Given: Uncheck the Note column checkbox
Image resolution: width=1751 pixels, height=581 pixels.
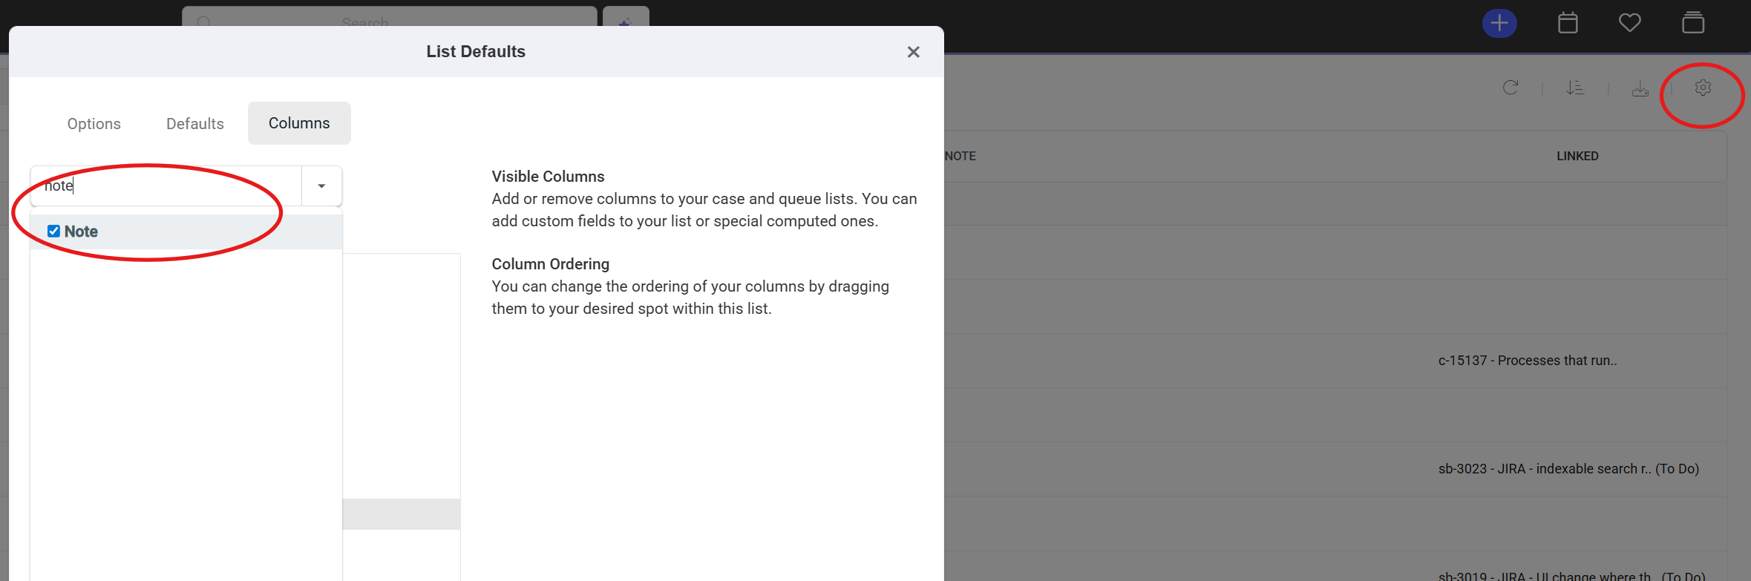Looking at the screenshot, I should point(53,232).
